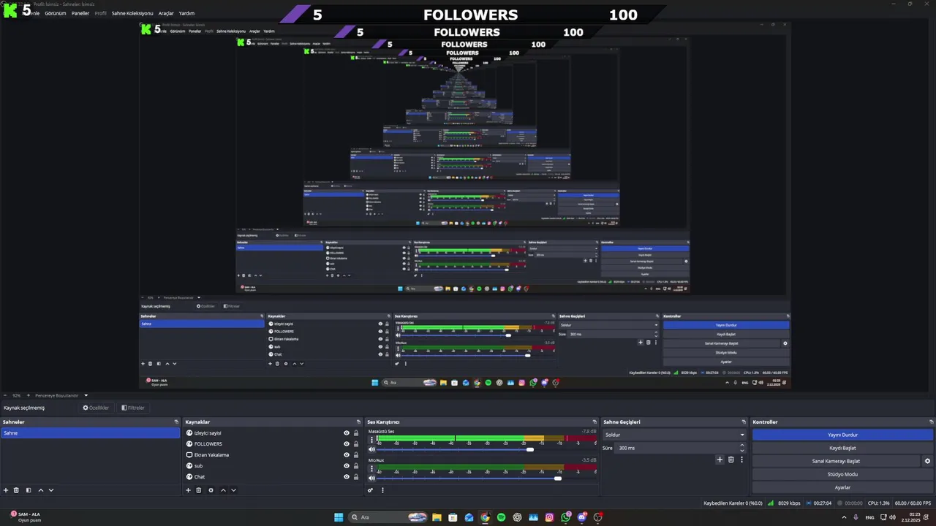Undock the Sahneler panel
Viewport: 936px width, 526px height.
(x=176, y=422)
